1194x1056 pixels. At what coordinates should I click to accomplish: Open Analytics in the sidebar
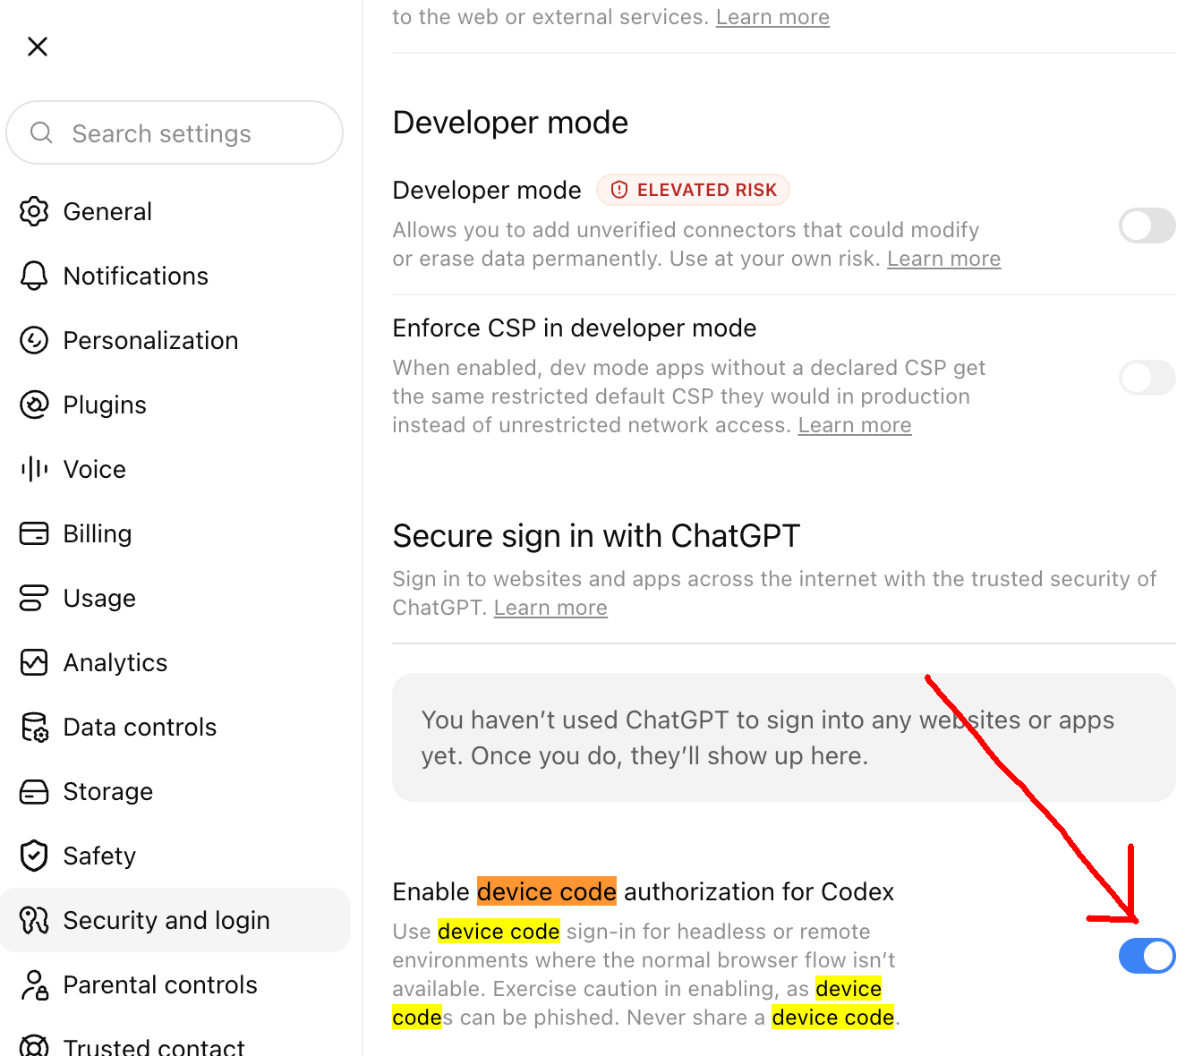pos(175,662)
